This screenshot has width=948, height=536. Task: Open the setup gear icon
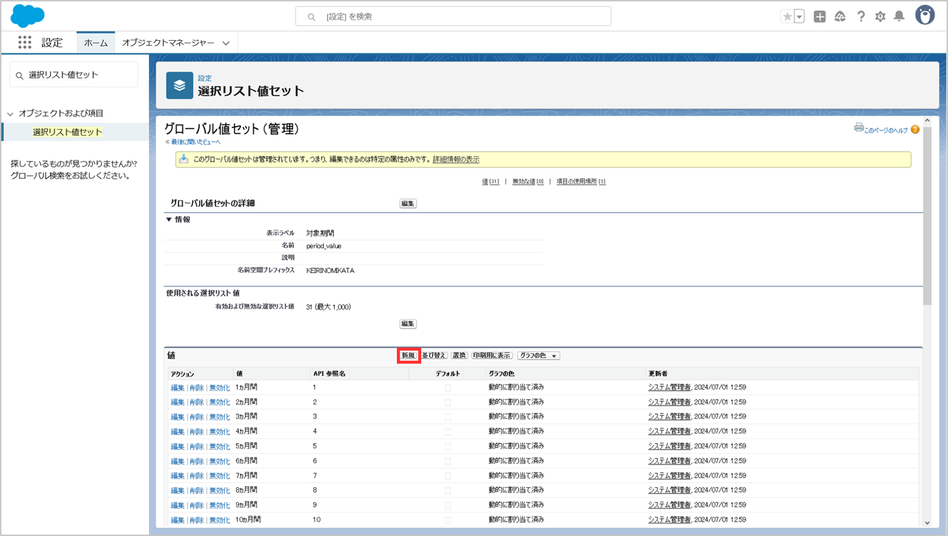click(880, 17)
